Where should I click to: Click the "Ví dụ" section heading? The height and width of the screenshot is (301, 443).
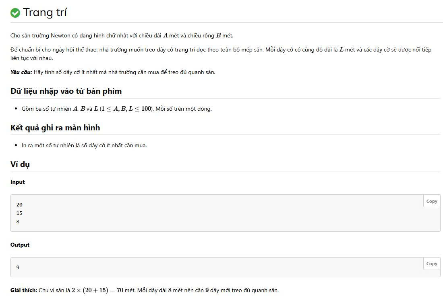click(x=20, y=164)
